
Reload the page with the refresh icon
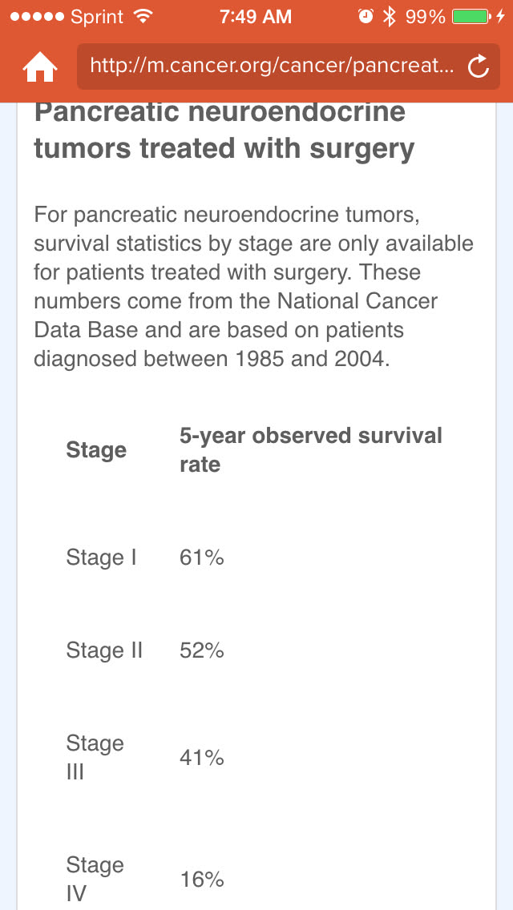[479, 68]
